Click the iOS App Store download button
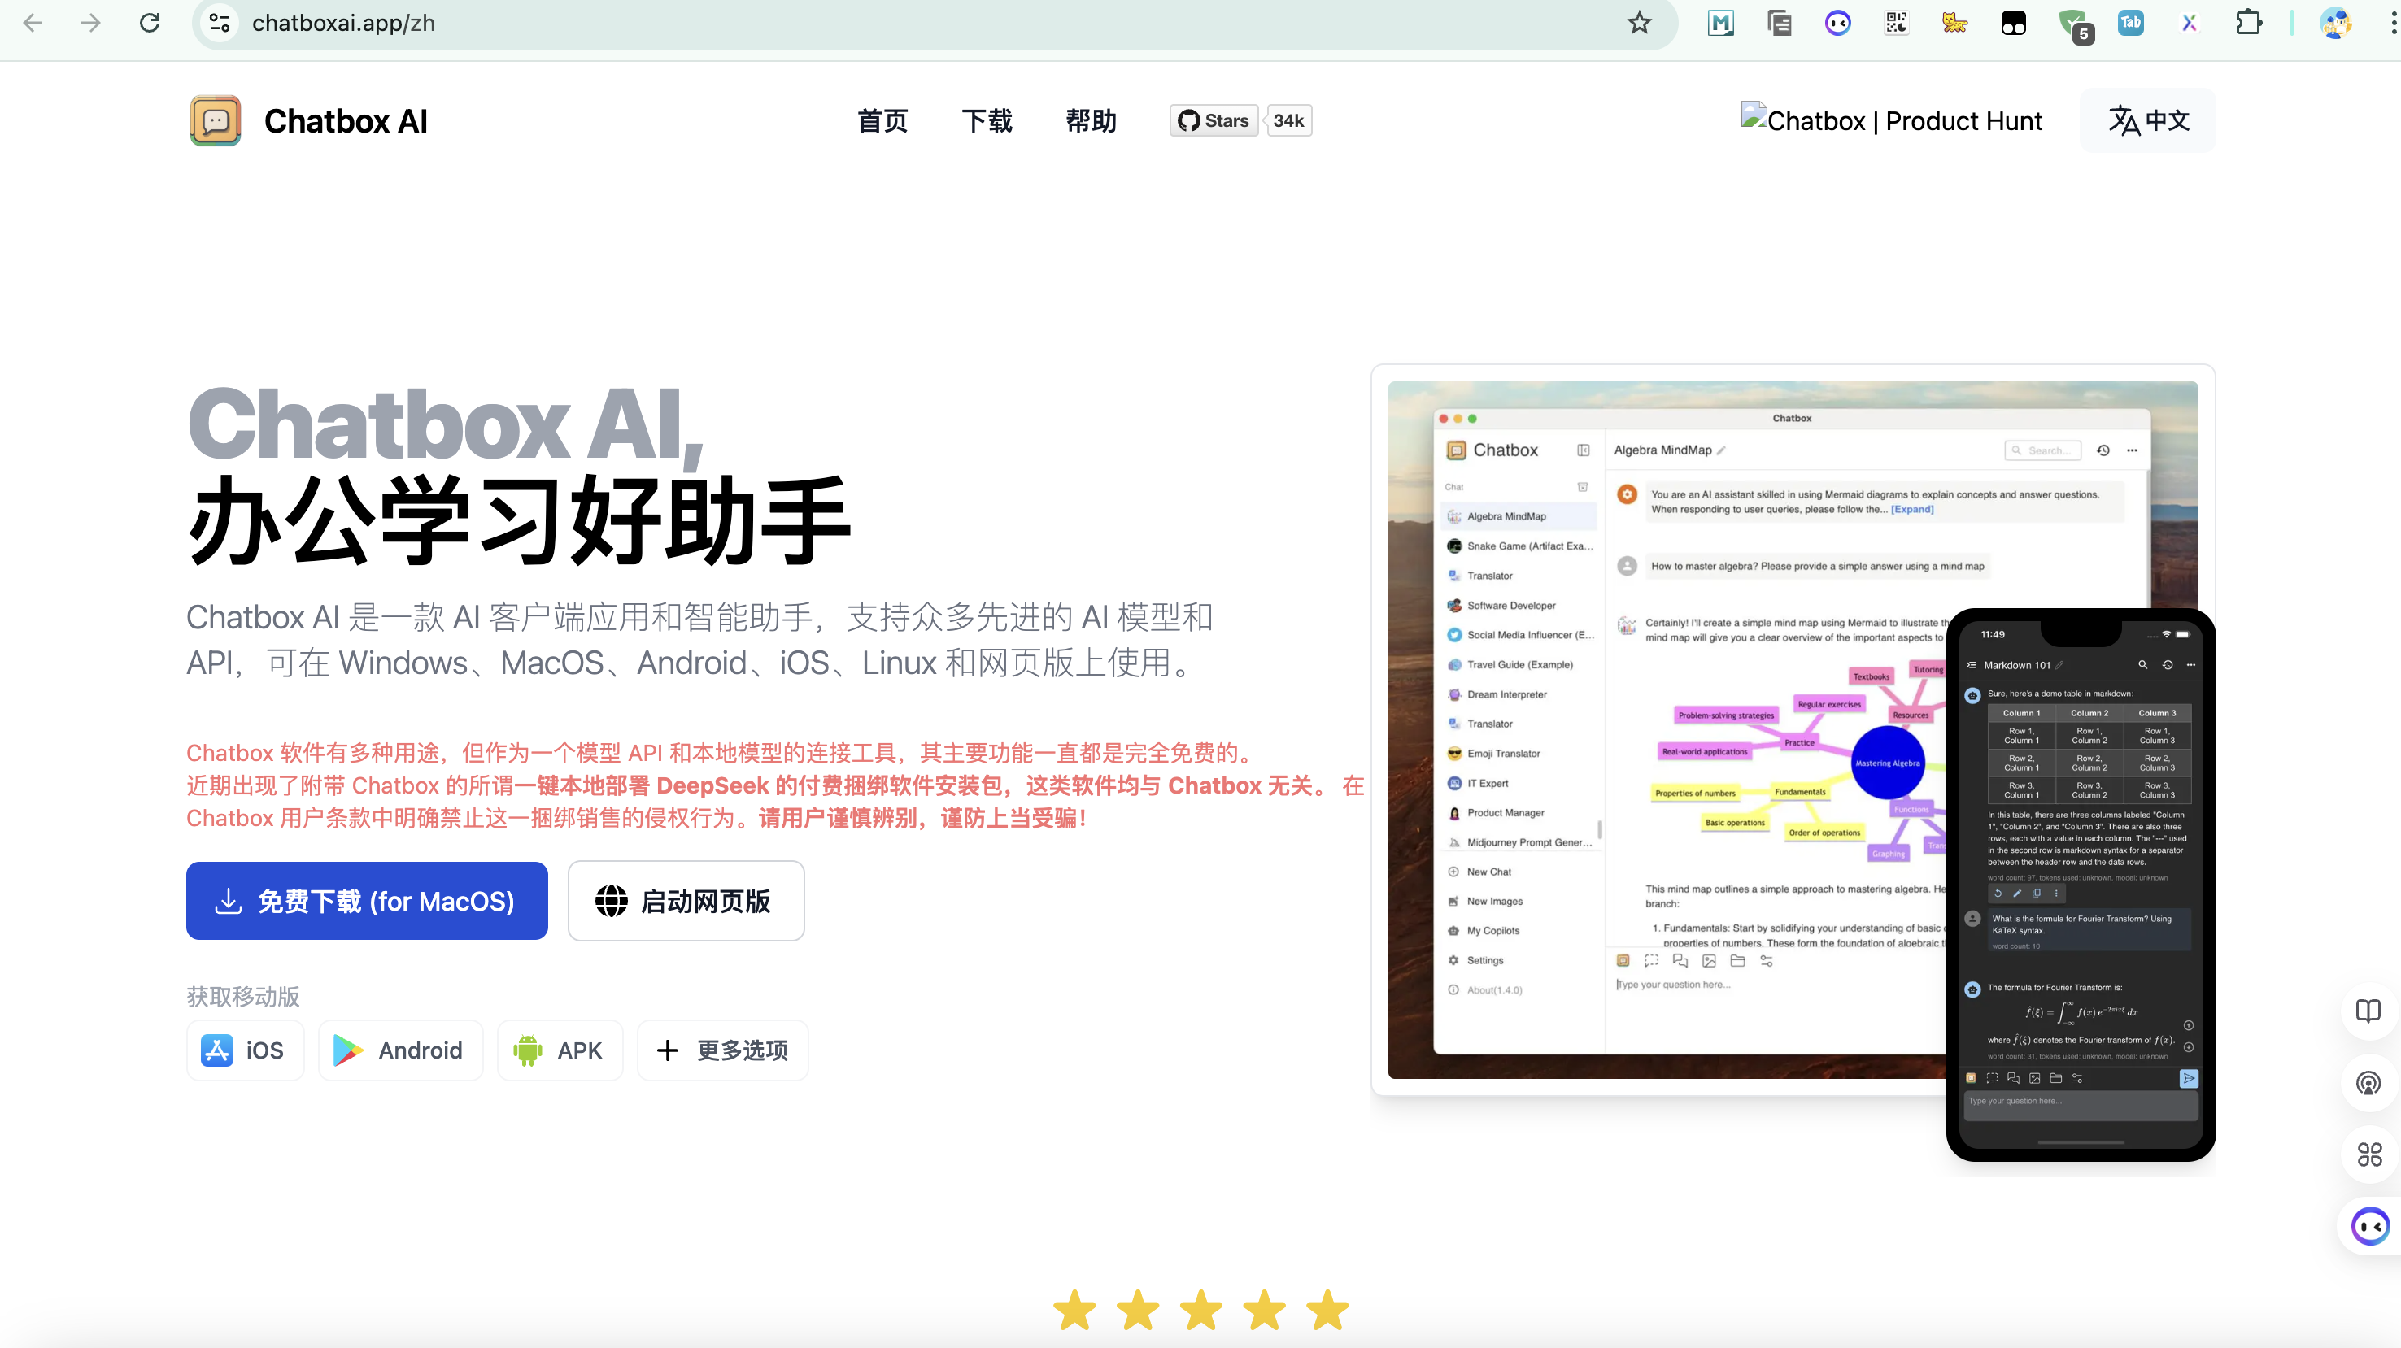The width and height of the screenshot is (2401, 1348). (244, 1050)
